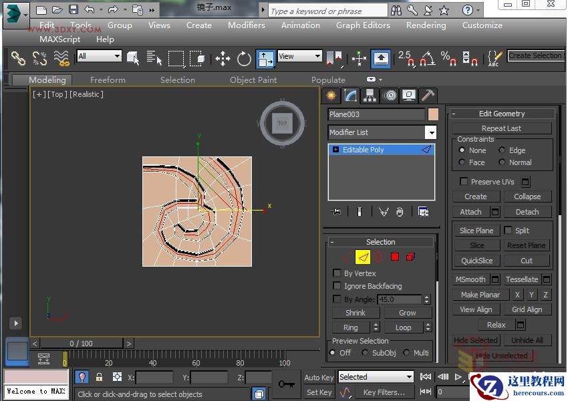Open the Utilities command panel tab
This screenshot has width=568, height=401.
(428, 96)
